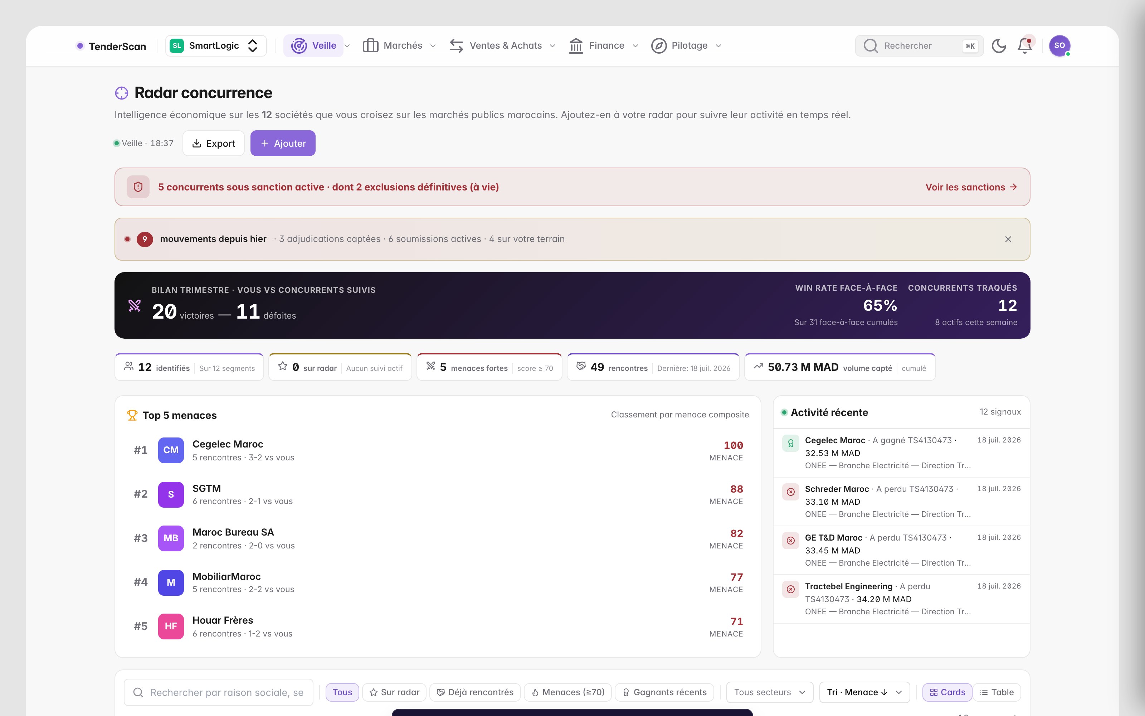Click the Finance bank icon

(x=576, y=46)
